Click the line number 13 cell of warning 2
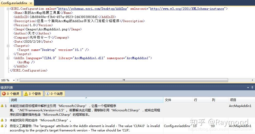 click(195, 126)
